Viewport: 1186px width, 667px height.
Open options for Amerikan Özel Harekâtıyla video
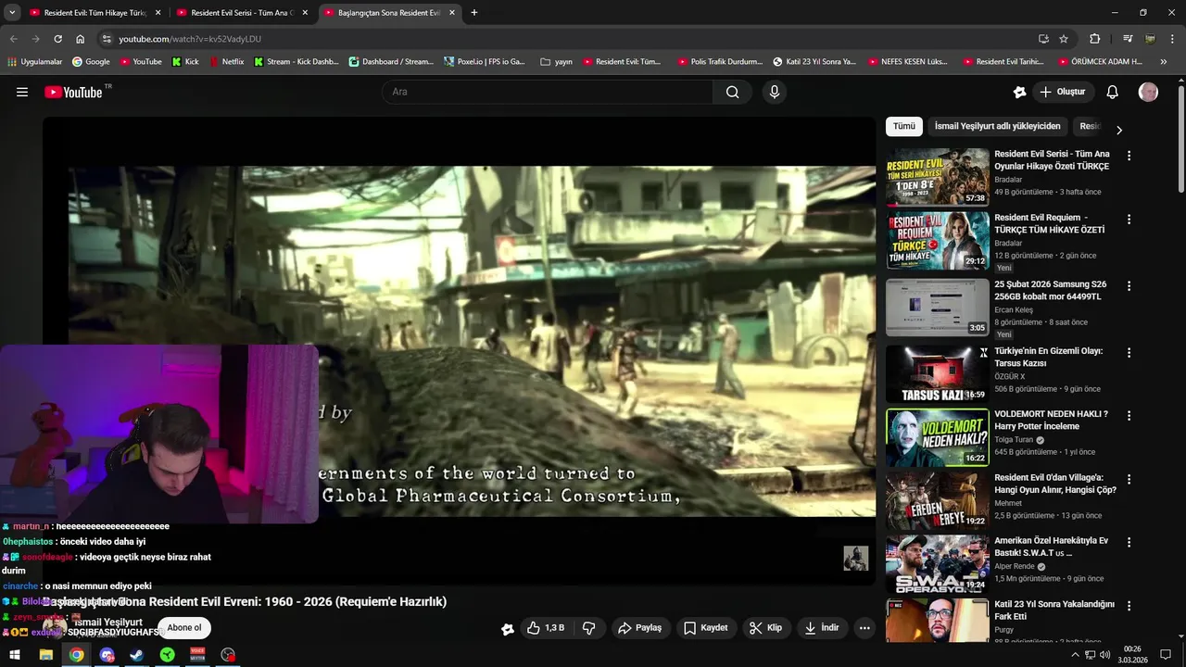point(1129,542)
